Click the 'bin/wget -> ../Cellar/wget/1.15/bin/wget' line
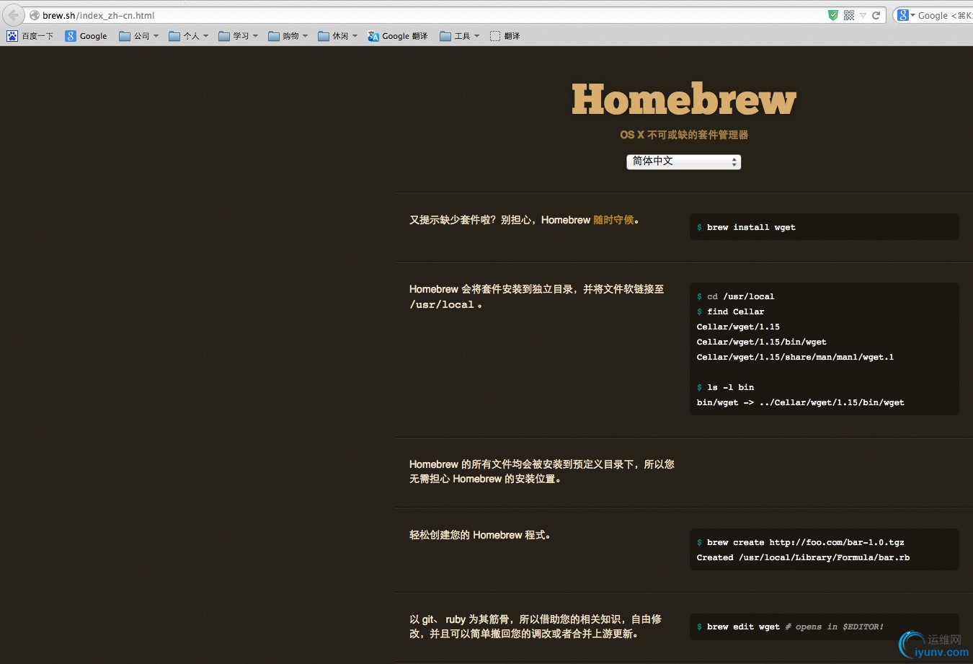 coord(800,402)
